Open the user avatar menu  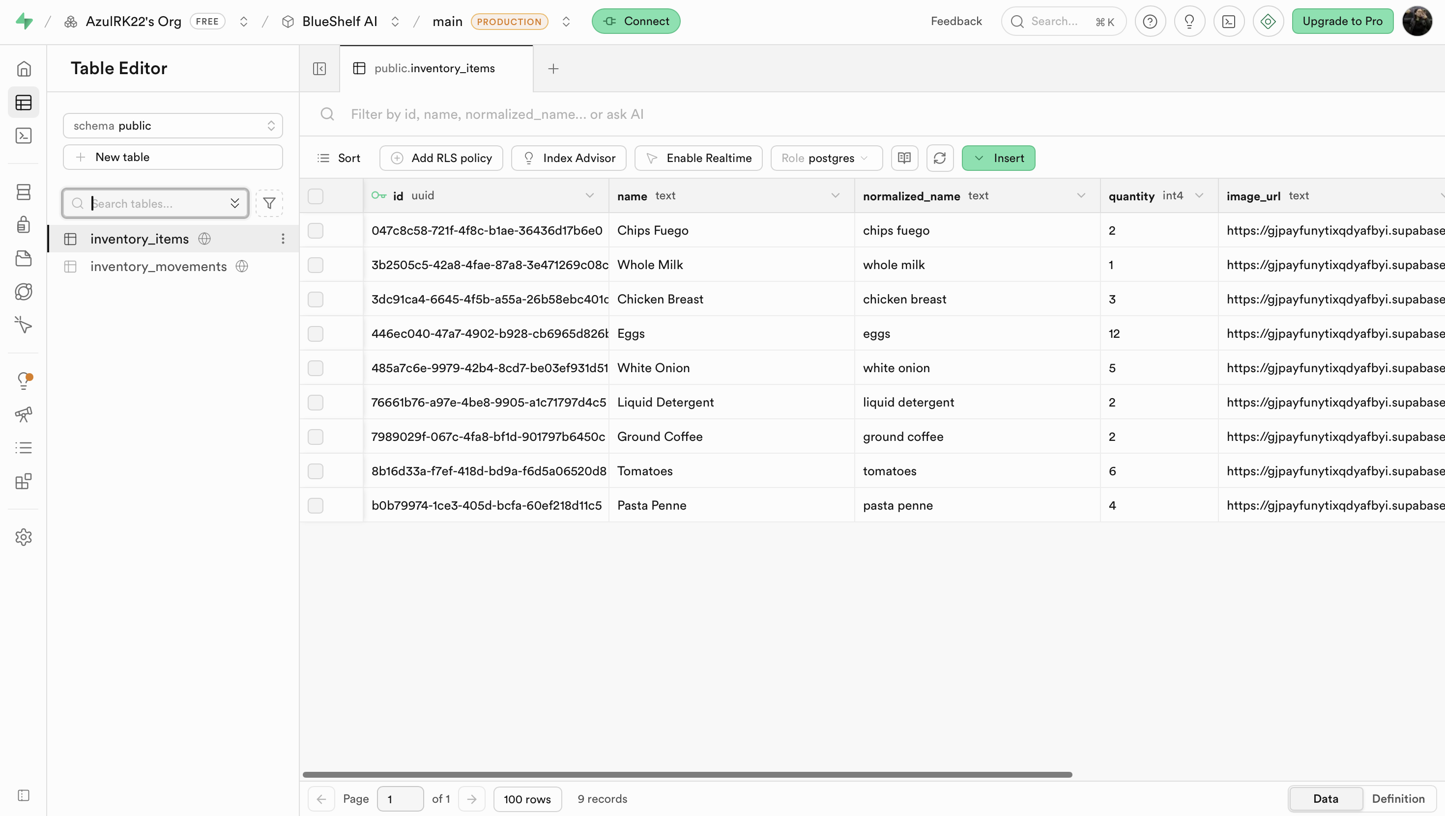pos(1417,21)
